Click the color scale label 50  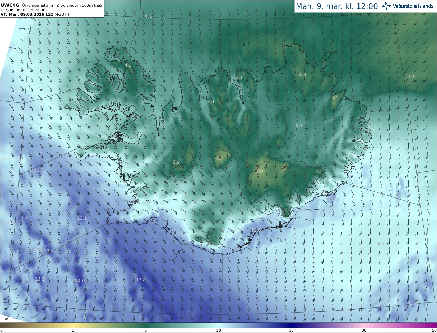434,331
